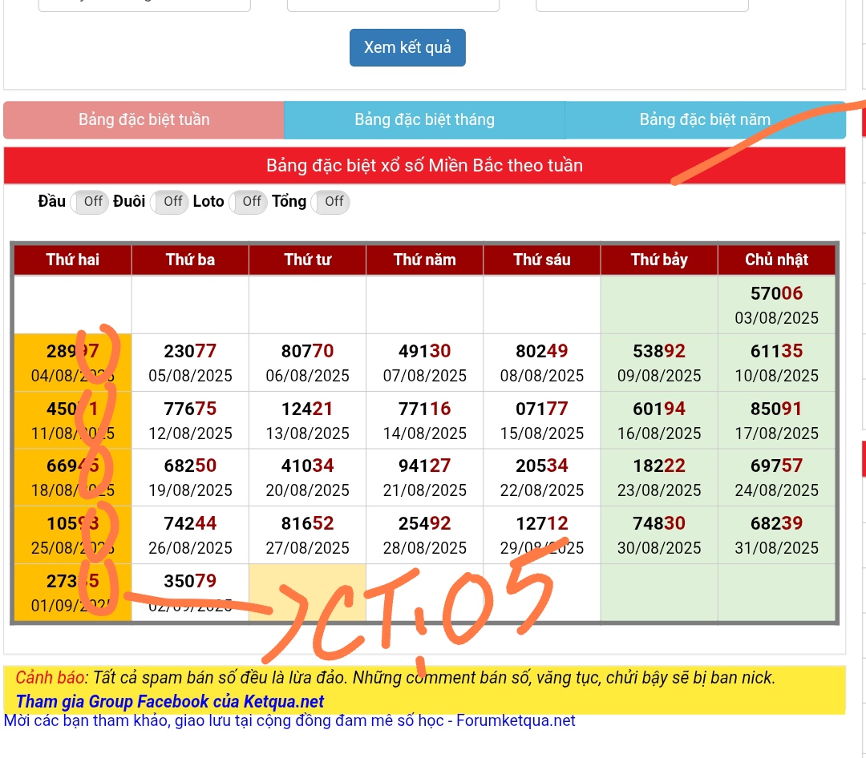This screenshot has width=866, height=758.
Task: Turn on the Loto toggle
Action: click(x=249, y=201)
